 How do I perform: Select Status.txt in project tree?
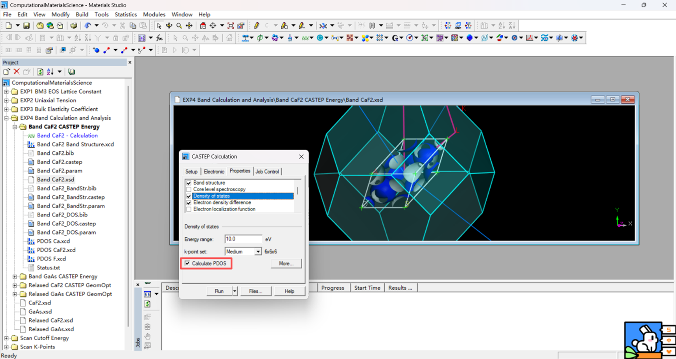(x=48, y=268)
